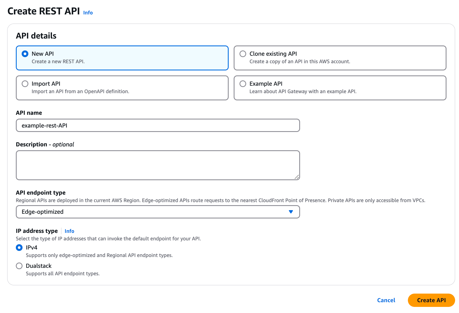Screen dimensions: 459x313
Task: Choose the Clone existing API option
Action: pos(243,54)
